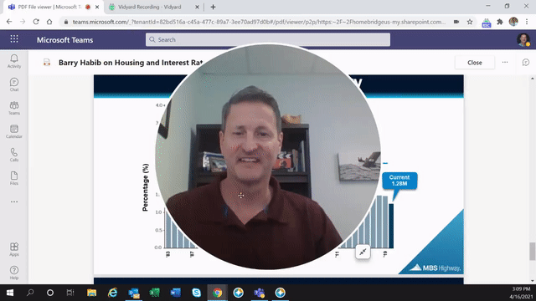Click the Teams Search box
The image size is (536, 301).
coord(268,39)
